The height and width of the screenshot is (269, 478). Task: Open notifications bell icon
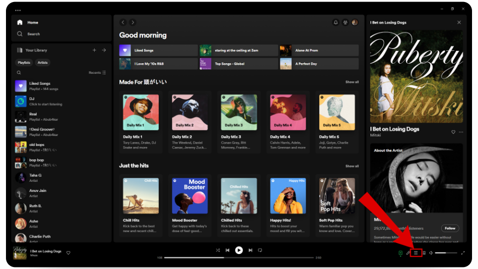click(x=336, y=22)
